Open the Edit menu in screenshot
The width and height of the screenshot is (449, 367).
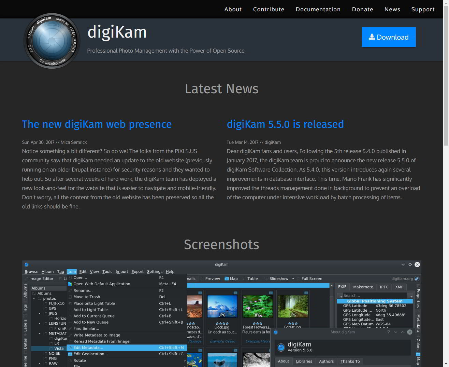tap(83, 272)
